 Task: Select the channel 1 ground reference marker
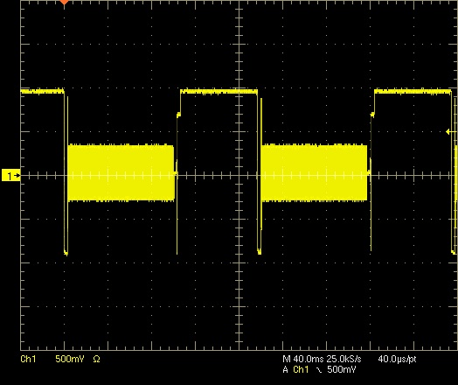click(11, 175)
